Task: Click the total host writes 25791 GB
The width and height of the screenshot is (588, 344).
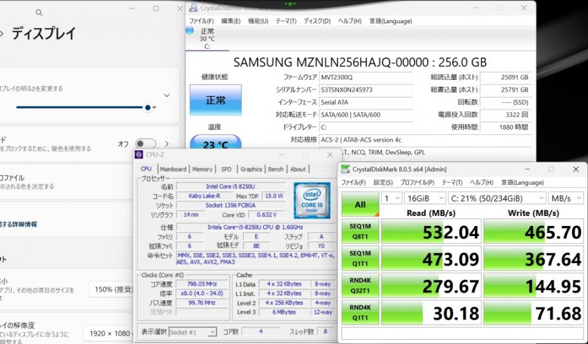Action: coord(506,90)
